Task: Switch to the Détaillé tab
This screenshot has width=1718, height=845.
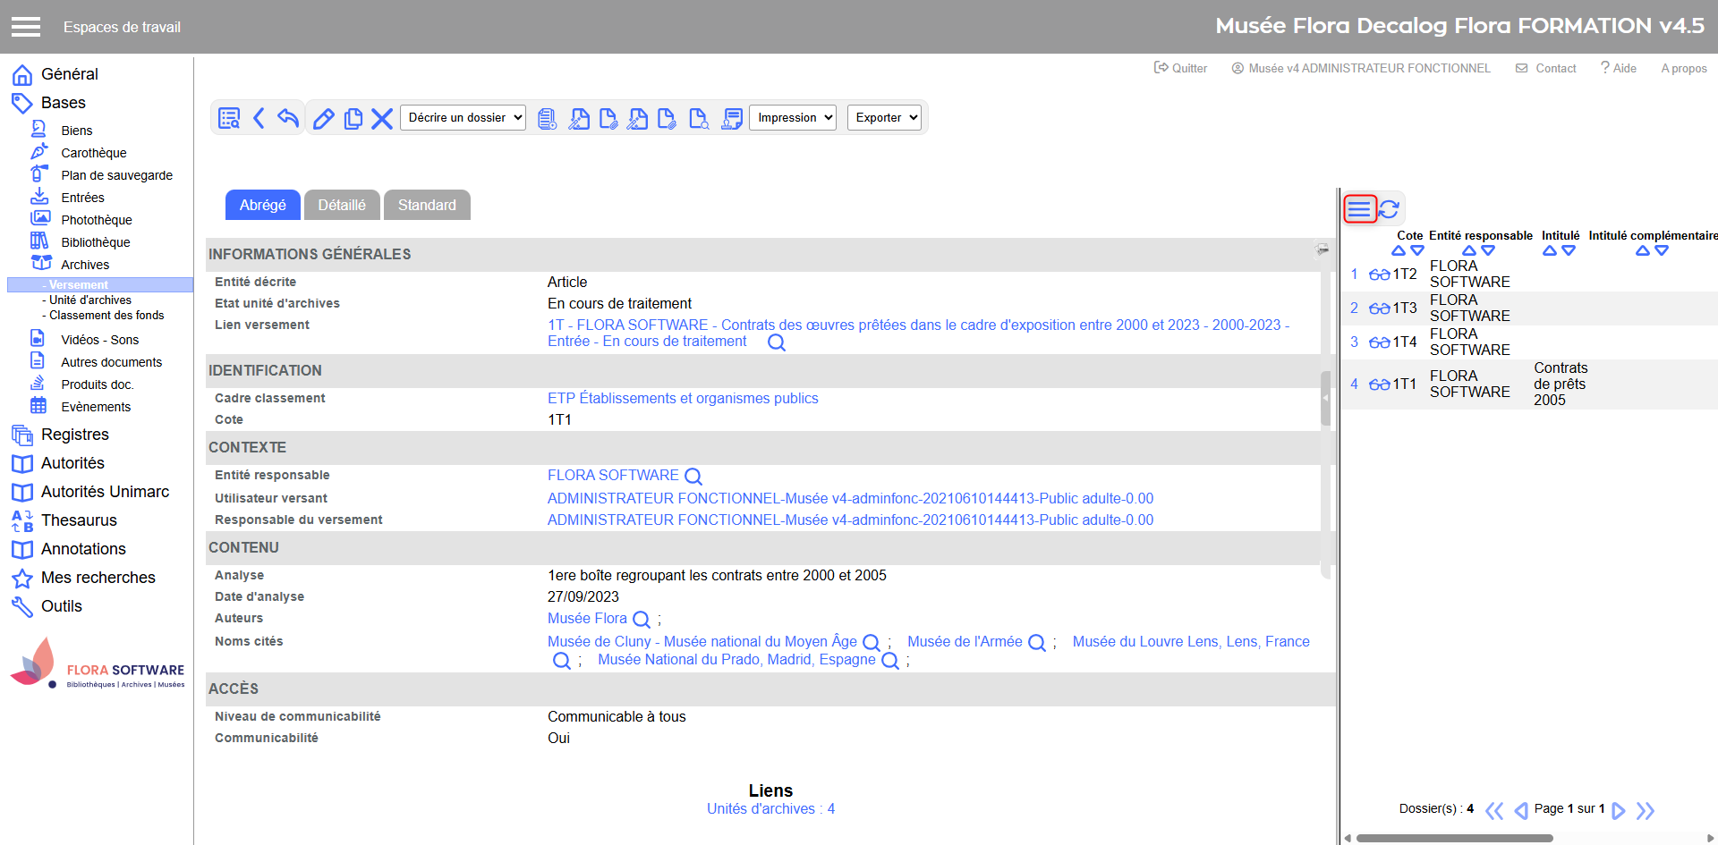Action: pyautogui.click(x=342, y=205)
